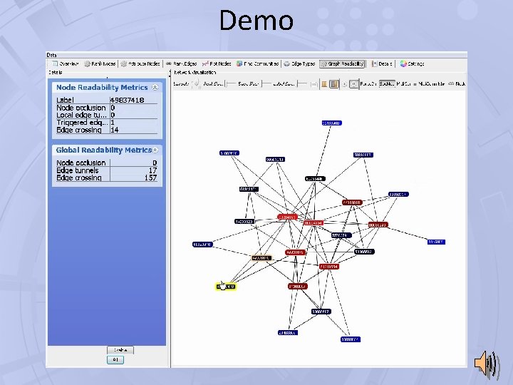Select the yellow highlighted node

(226, 287)
